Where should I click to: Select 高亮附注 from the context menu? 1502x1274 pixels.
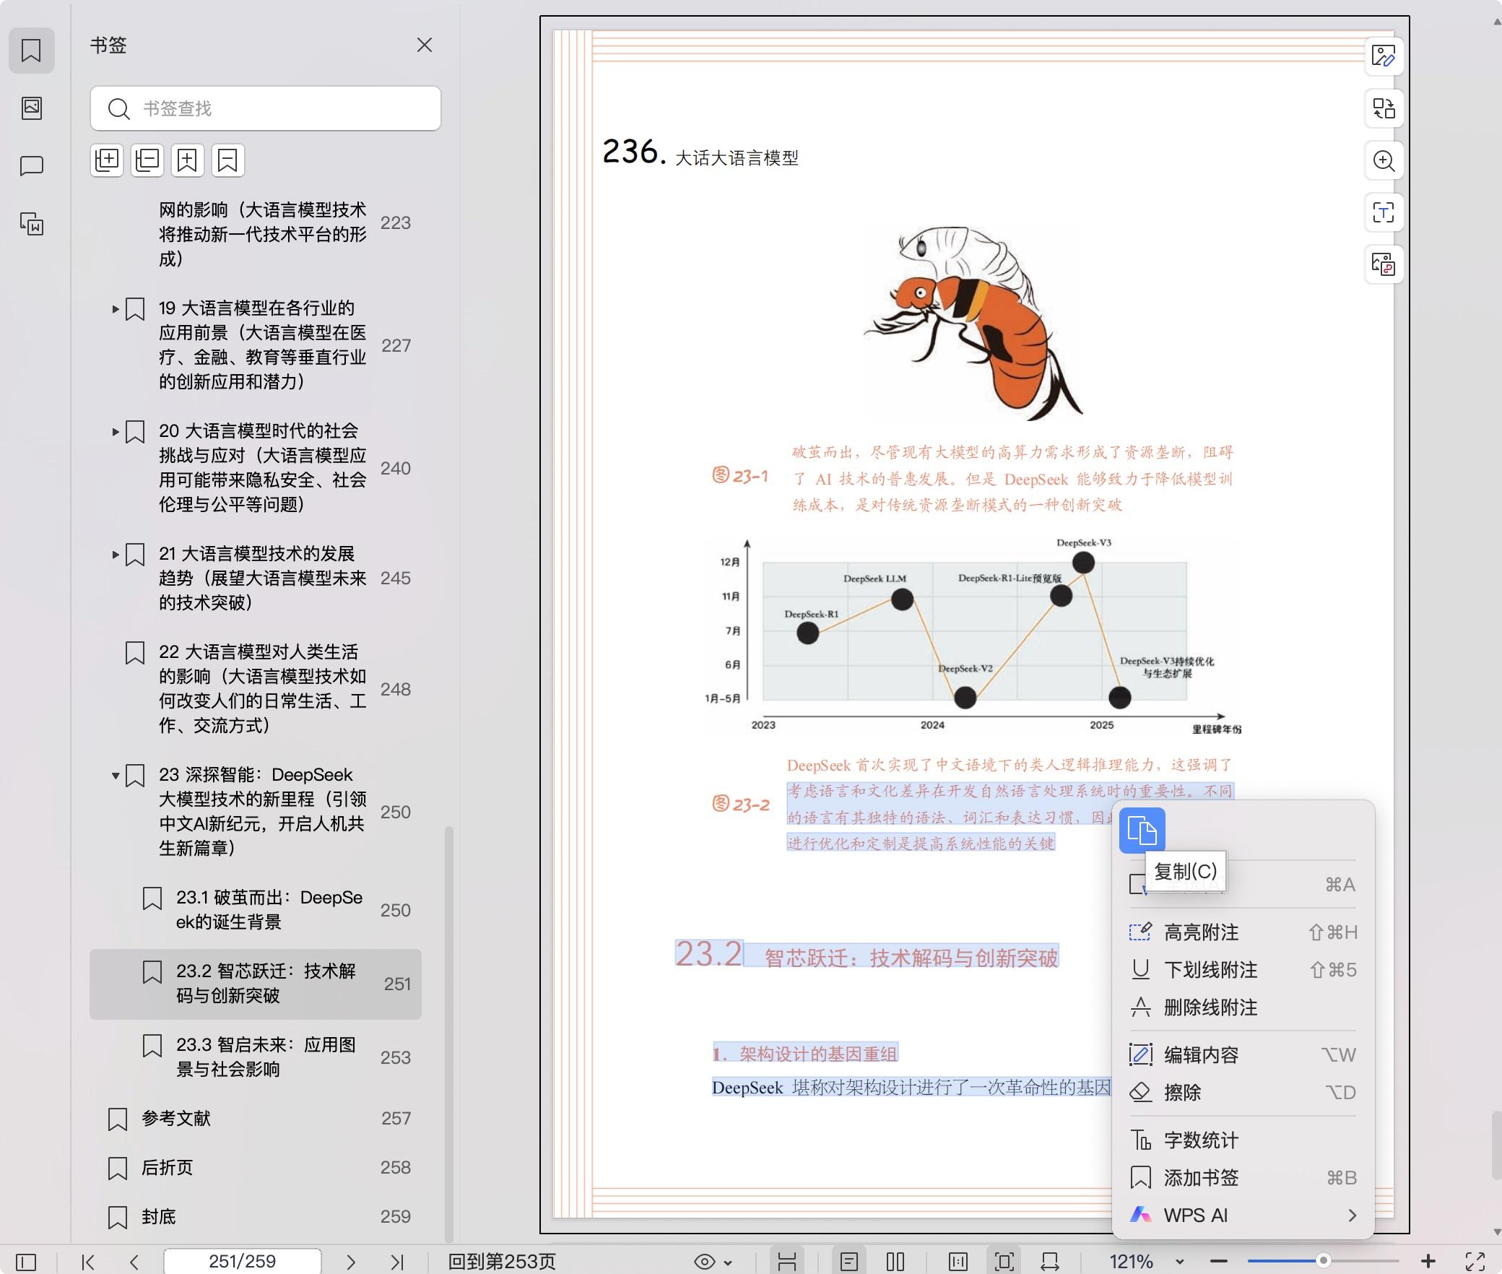(1201, 932)
